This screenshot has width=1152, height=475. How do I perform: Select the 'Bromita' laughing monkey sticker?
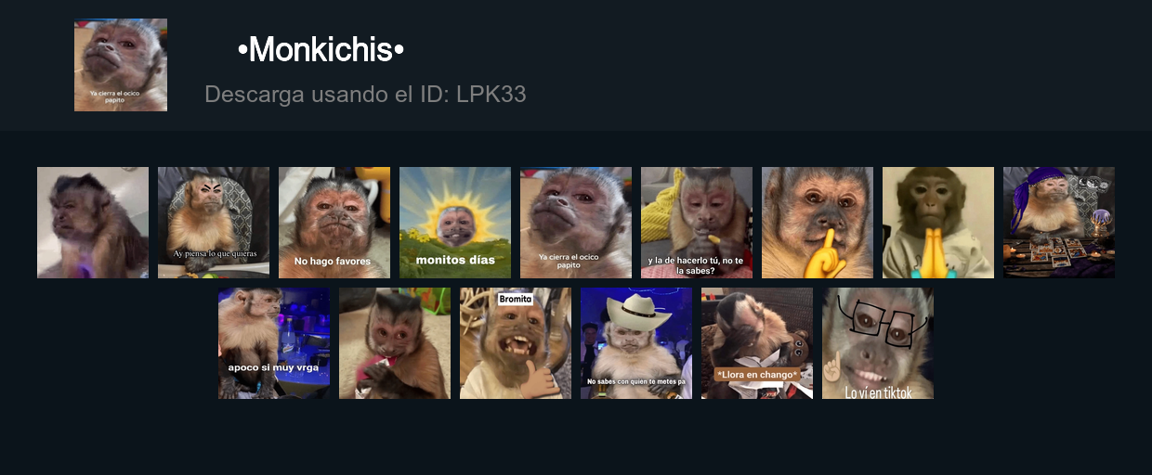(x=516, y=343)
